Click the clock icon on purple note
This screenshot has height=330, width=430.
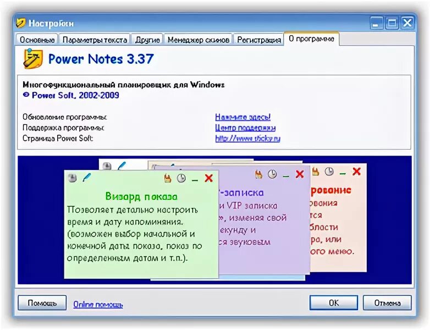click(272, 174)
